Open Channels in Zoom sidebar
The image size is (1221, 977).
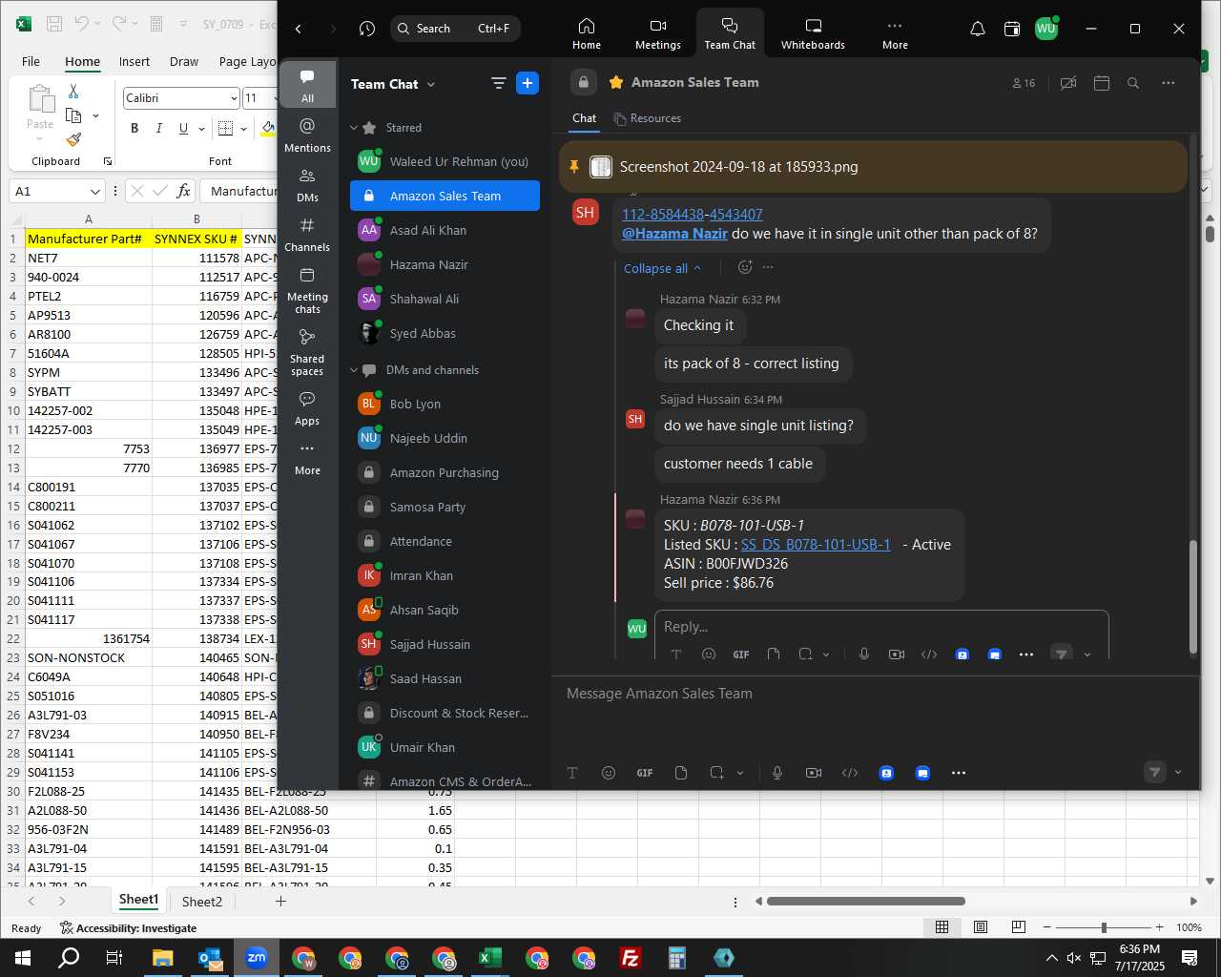pos(307,234)
